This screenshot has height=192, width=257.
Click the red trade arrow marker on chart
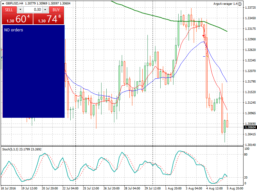click(203, 36)
